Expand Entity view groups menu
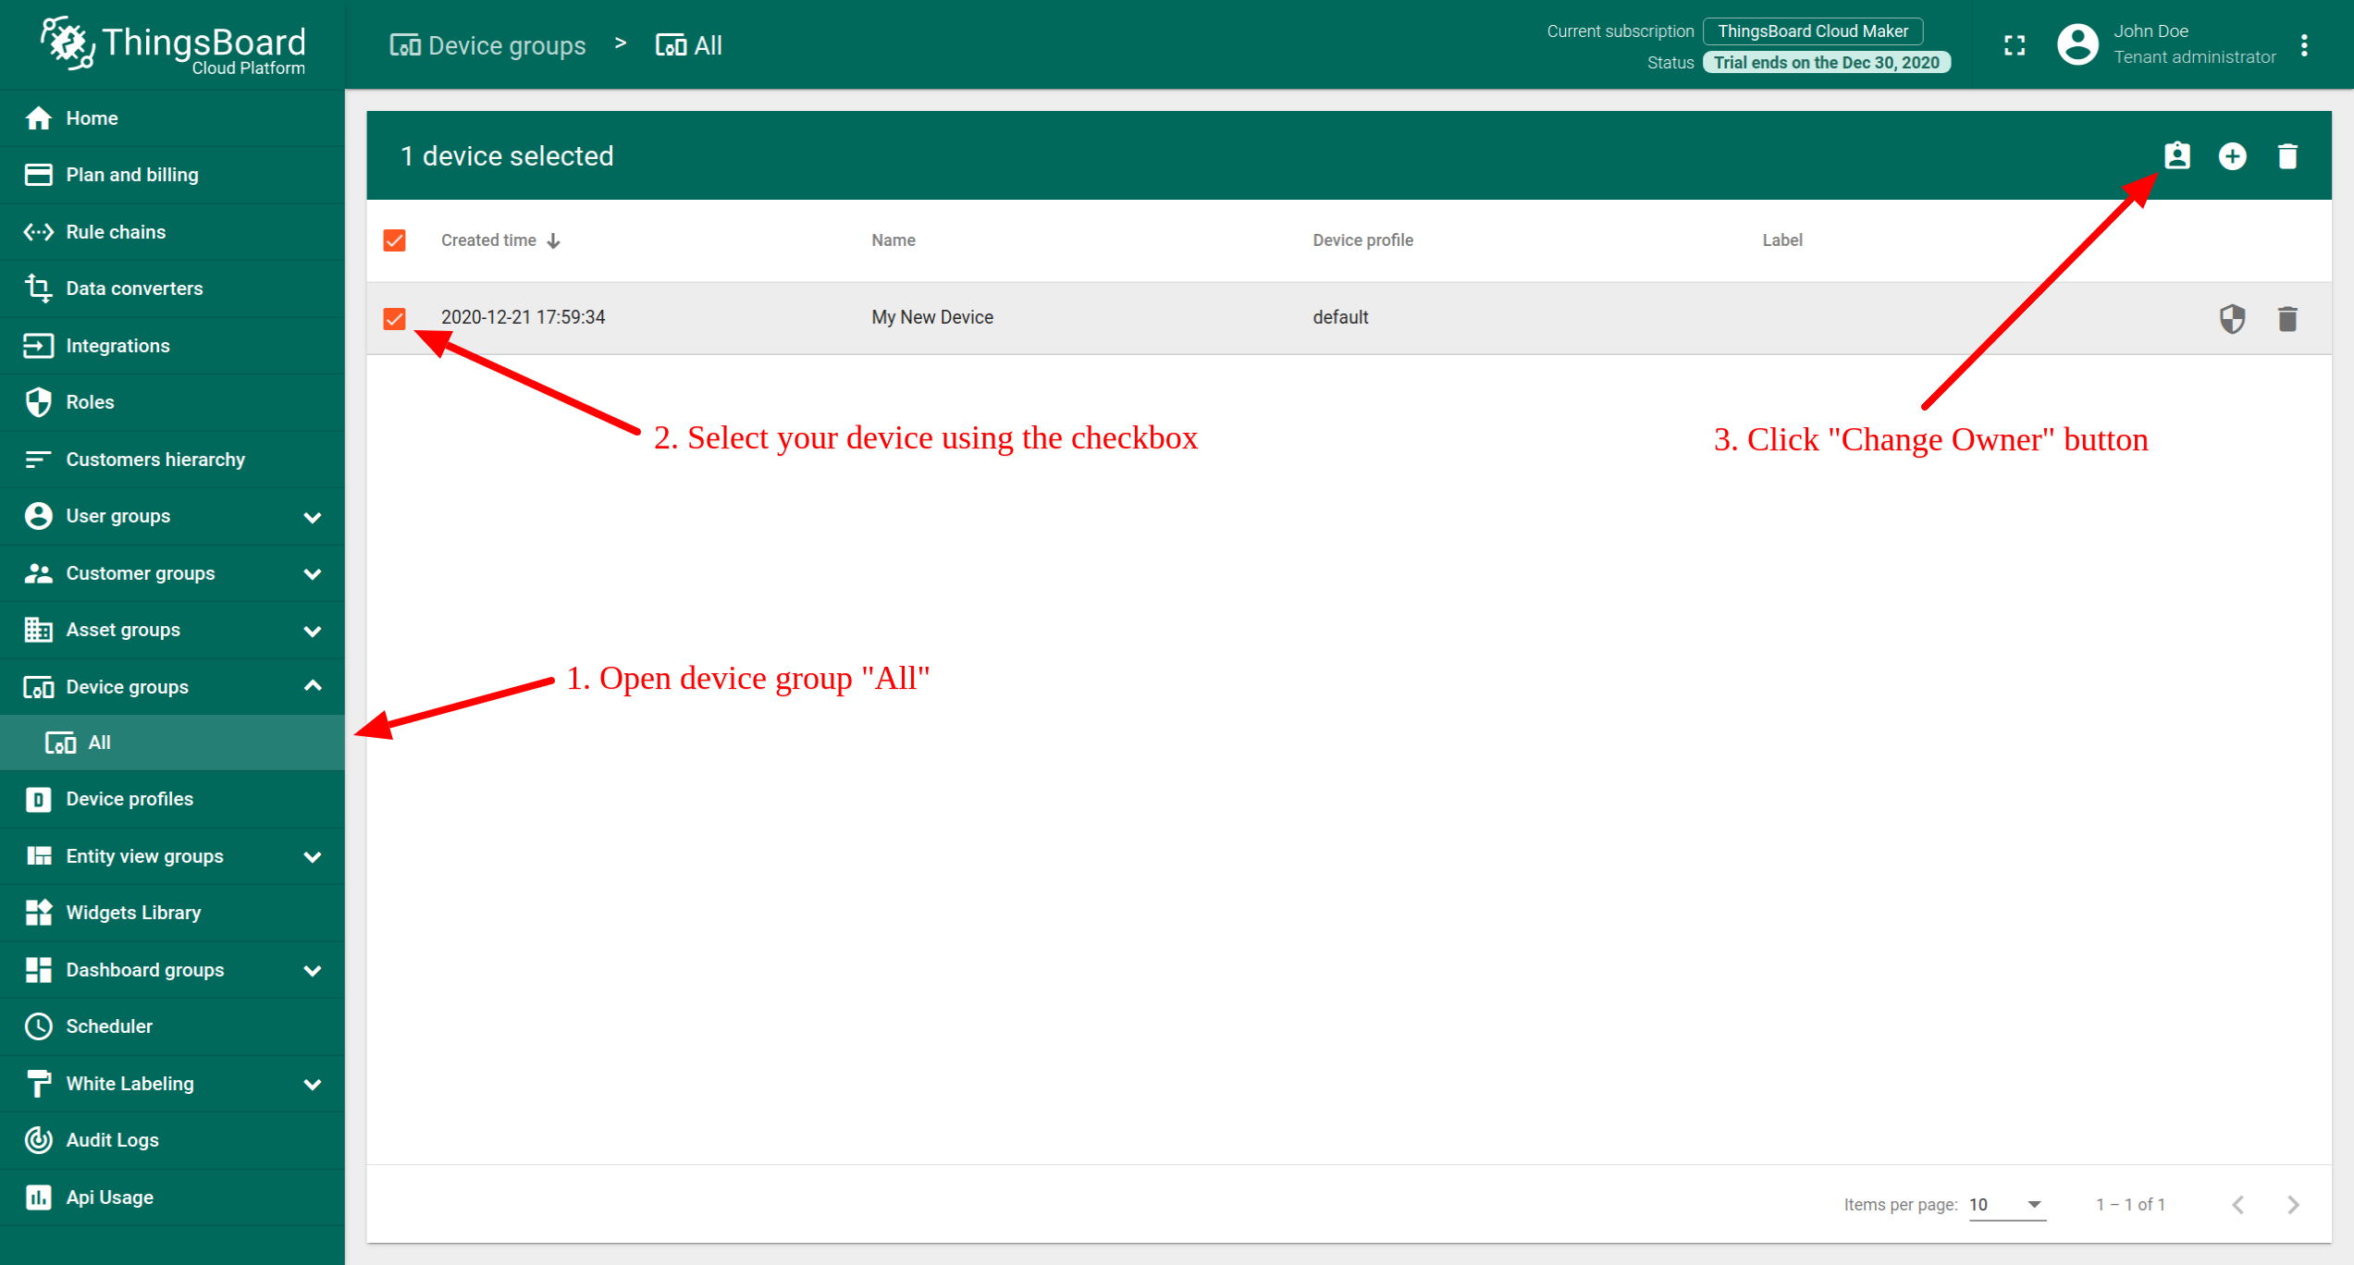Screen dimensions: 2354x1265 point(313,857)
